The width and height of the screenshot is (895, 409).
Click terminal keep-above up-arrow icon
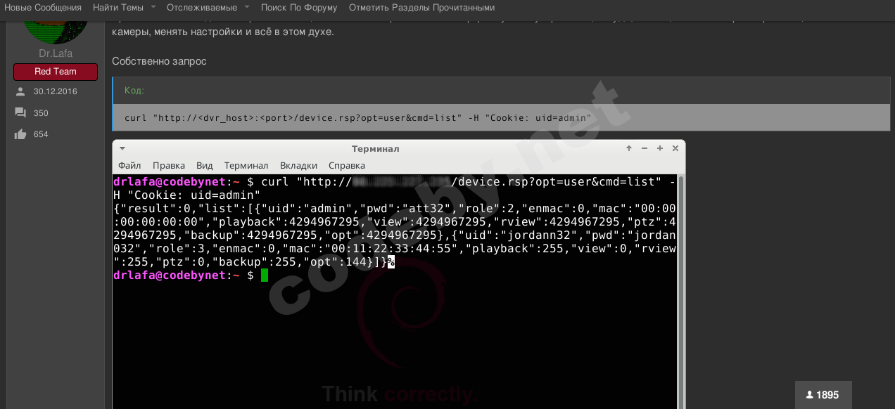pyautogui.click(x=629, y=148)
